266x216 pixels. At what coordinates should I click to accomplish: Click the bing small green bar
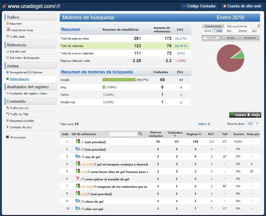(104, 87)
